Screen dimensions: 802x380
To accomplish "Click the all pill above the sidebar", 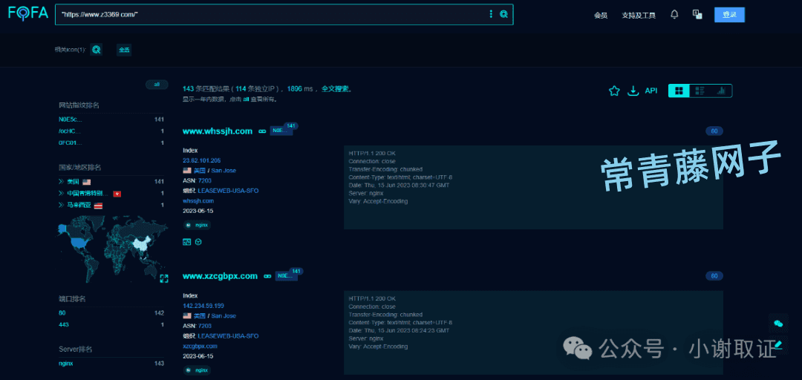I will pyautogui.click(x=157, y=85).
